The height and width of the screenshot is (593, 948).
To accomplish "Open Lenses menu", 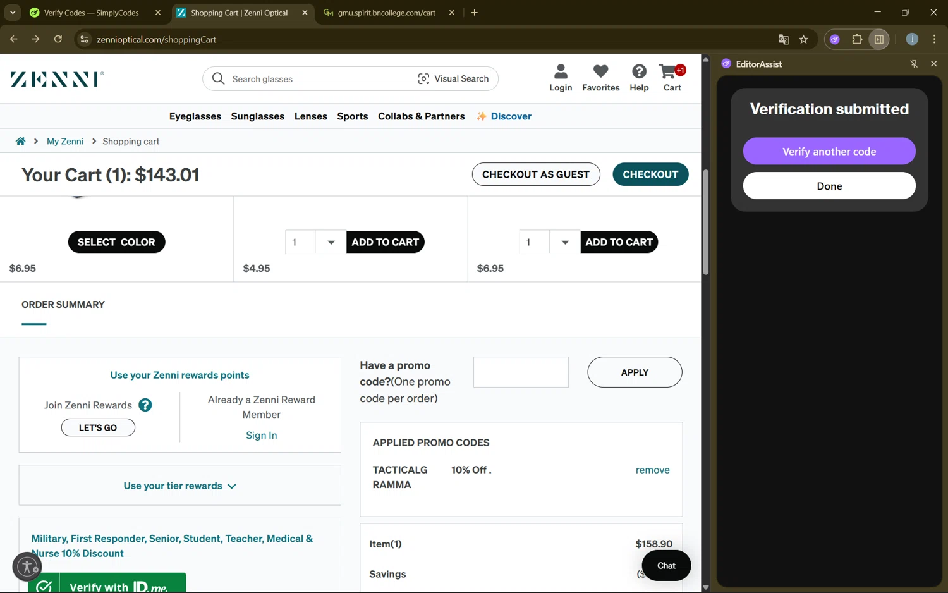I will click(311, 116).
